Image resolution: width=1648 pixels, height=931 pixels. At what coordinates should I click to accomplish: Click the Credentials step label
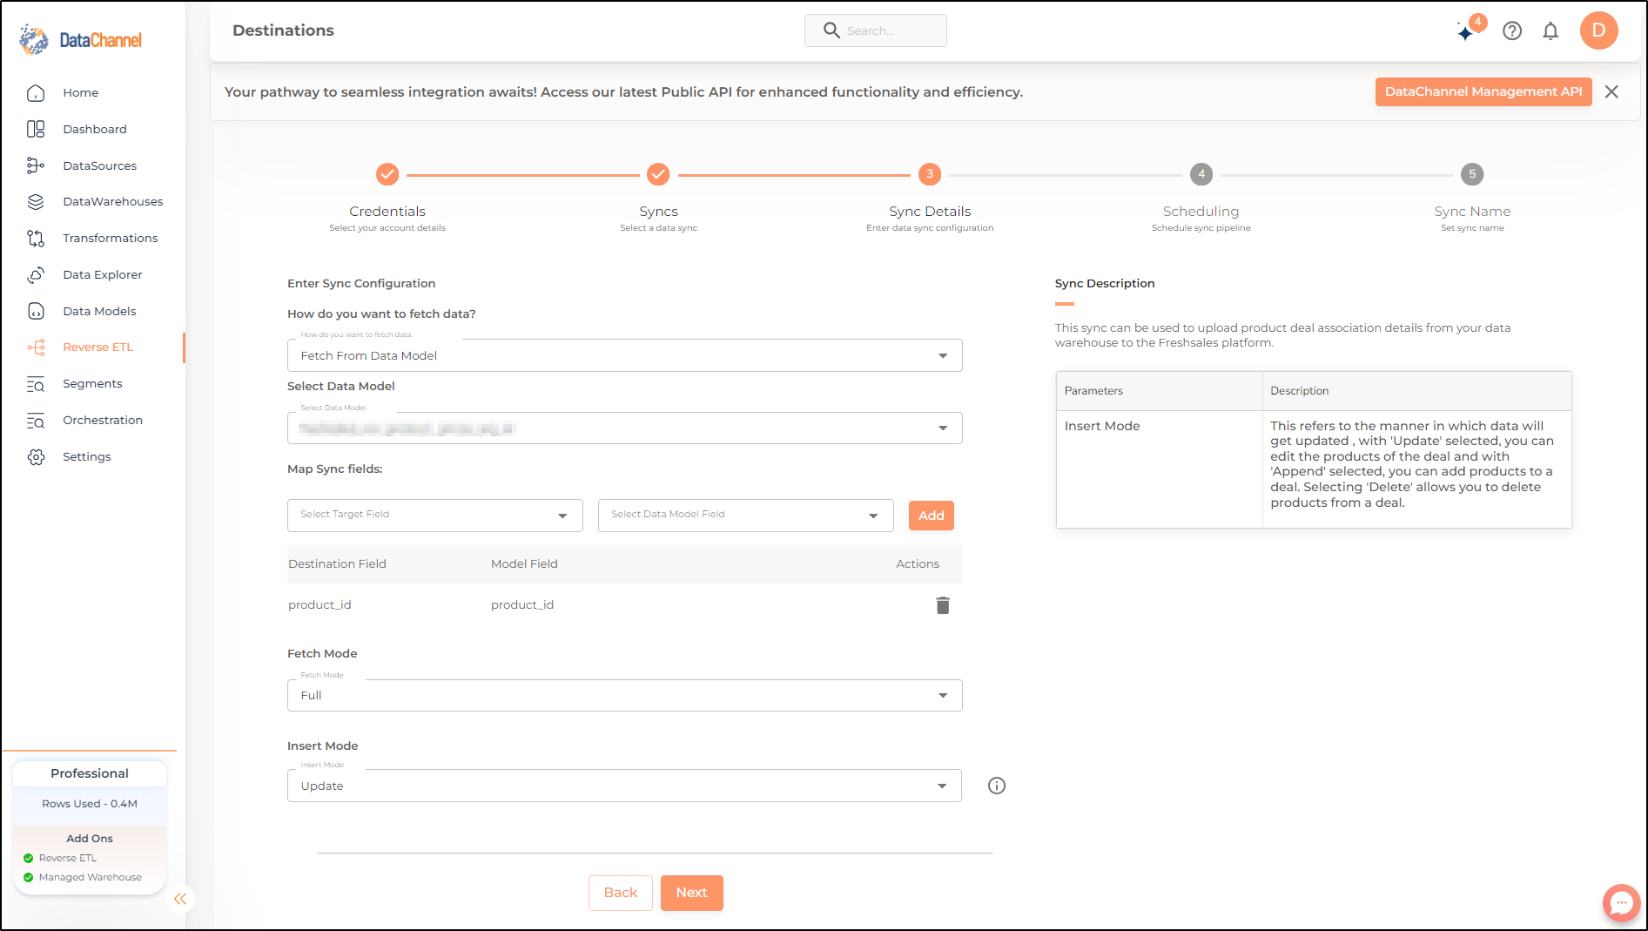pyautogui.click(x=387, y=212)
